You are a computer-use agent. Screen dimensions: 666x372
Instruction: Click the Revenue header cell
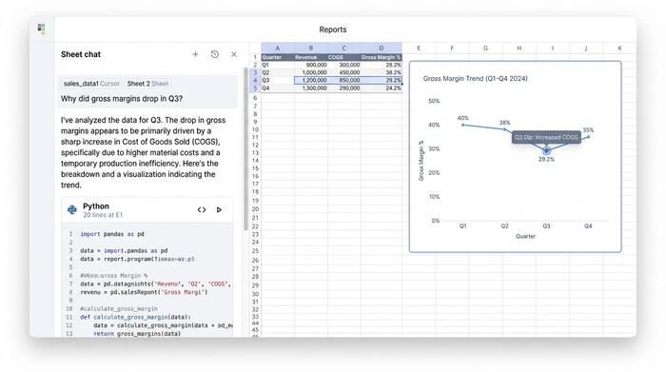311,57
